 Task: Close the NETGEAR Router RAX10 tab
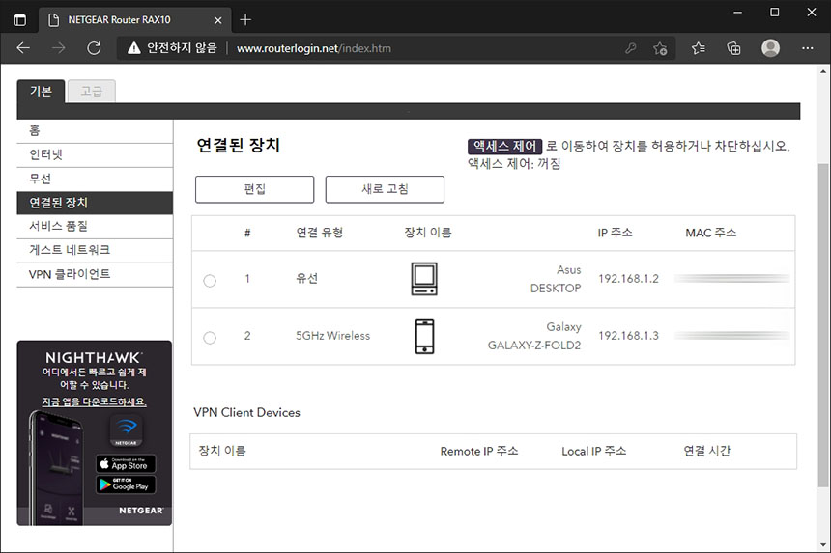point(217,20)
